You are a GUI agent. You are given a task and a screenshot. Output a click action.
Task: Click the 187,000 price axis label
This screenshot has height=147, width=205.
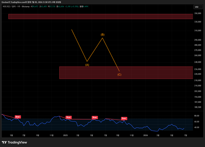198,102
